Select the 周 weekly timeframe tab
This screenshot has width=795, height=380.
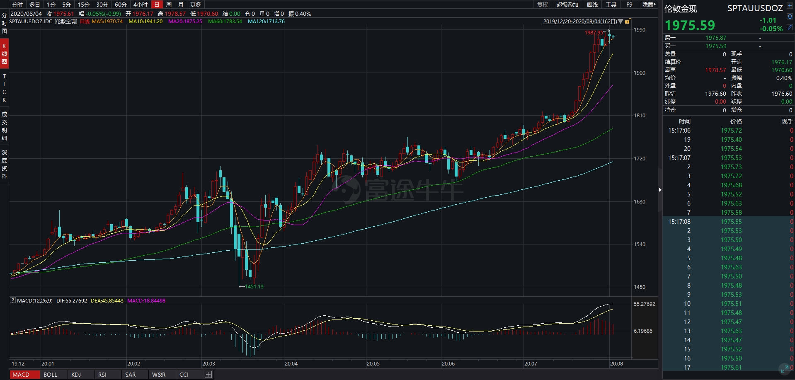[x=169, y=5]
